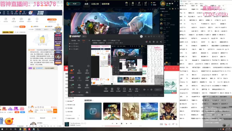Image resolution: width=232 pixels, height=131 pixels.
Task: Add camera source in streaming bottom toolbar
Action: pos(112,90)
